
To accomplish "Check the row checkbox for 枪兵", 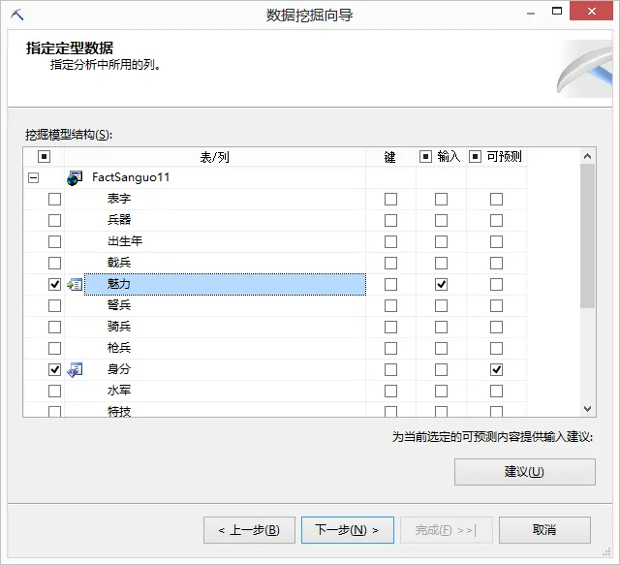I will coord(54,349).
